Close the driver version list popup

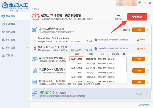pos(124,54)
